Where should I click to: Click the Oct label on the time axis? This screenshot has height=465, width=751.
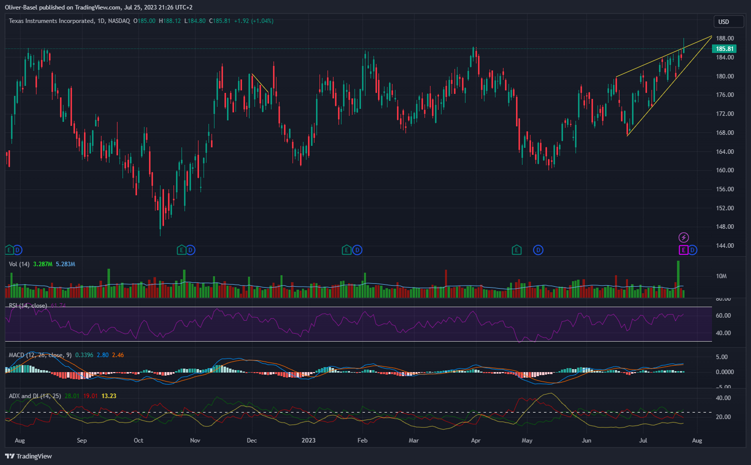[138, 441]
